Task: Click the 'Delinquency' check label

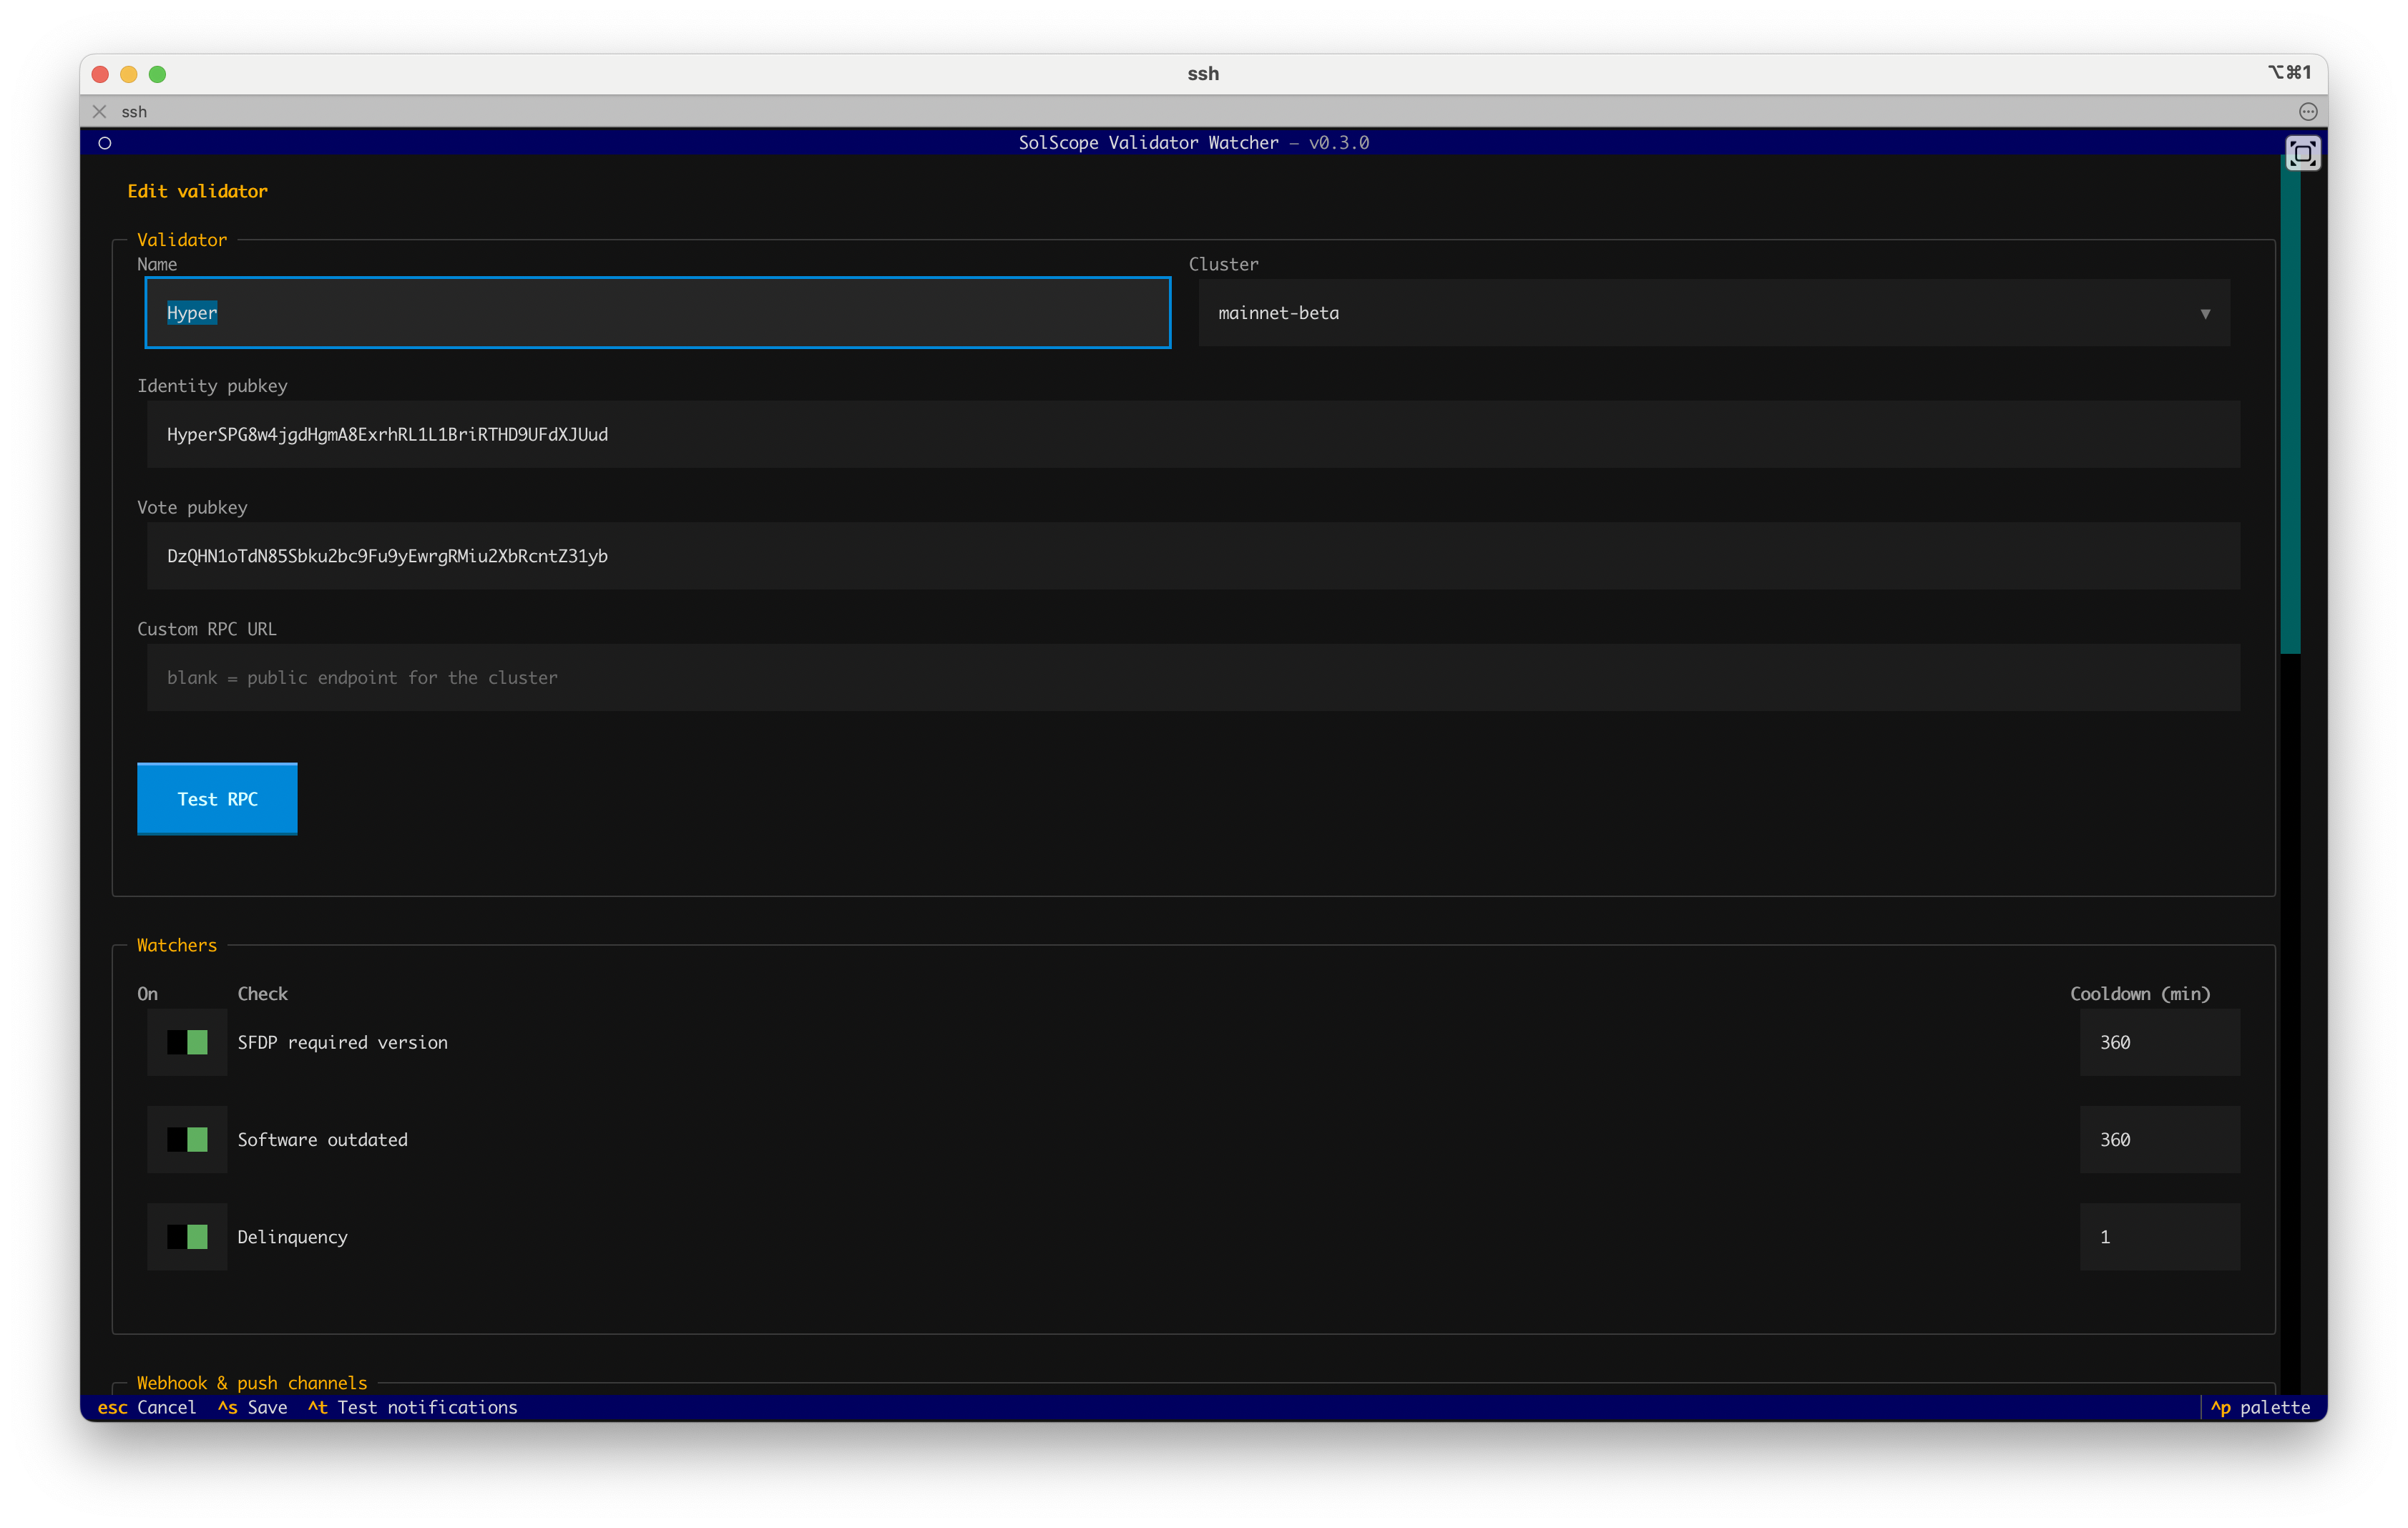Action: pyautogui.click(x=292, y=1237)
